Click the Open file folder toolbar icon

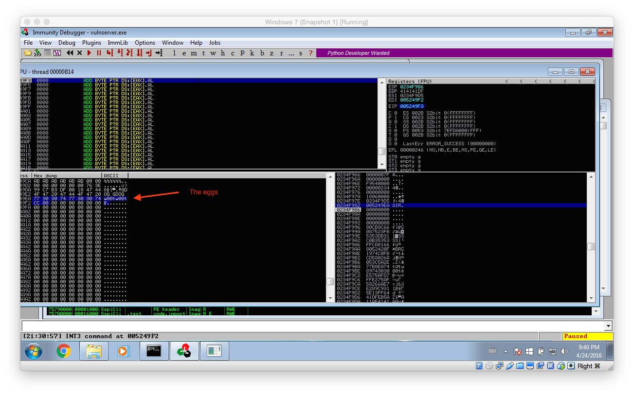click(28, 53)
